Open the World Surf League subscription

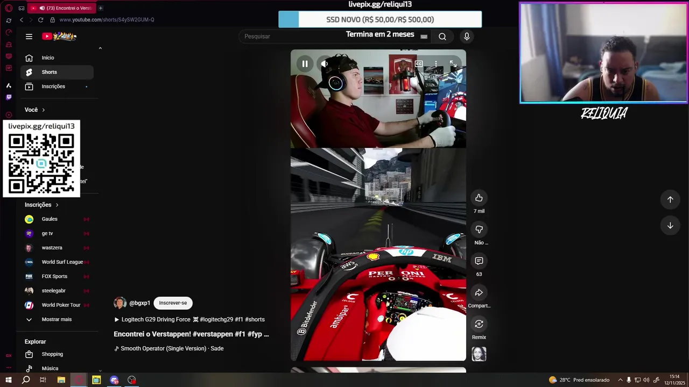[57, 262]
